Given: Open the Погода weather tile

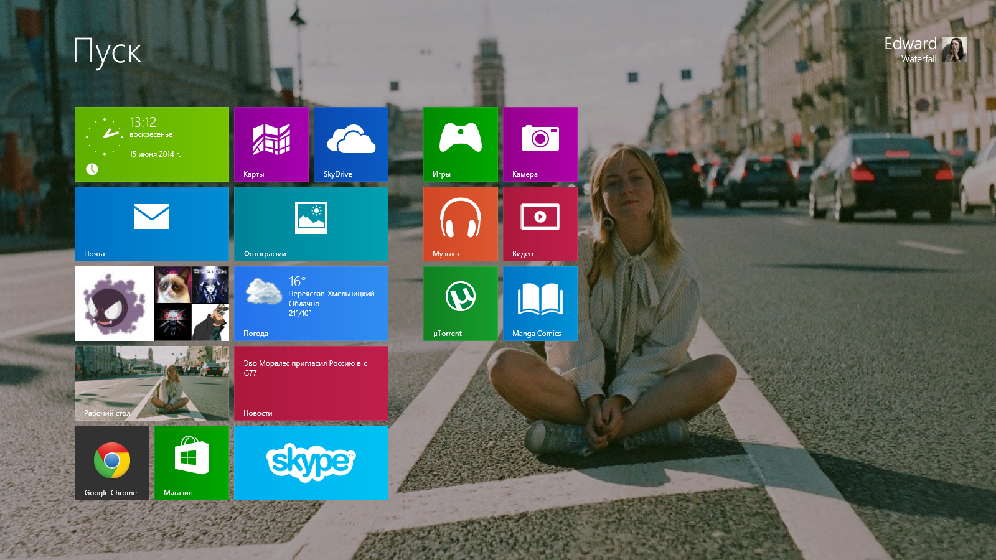Looking at the screenshot, I should tap(311, 304).
